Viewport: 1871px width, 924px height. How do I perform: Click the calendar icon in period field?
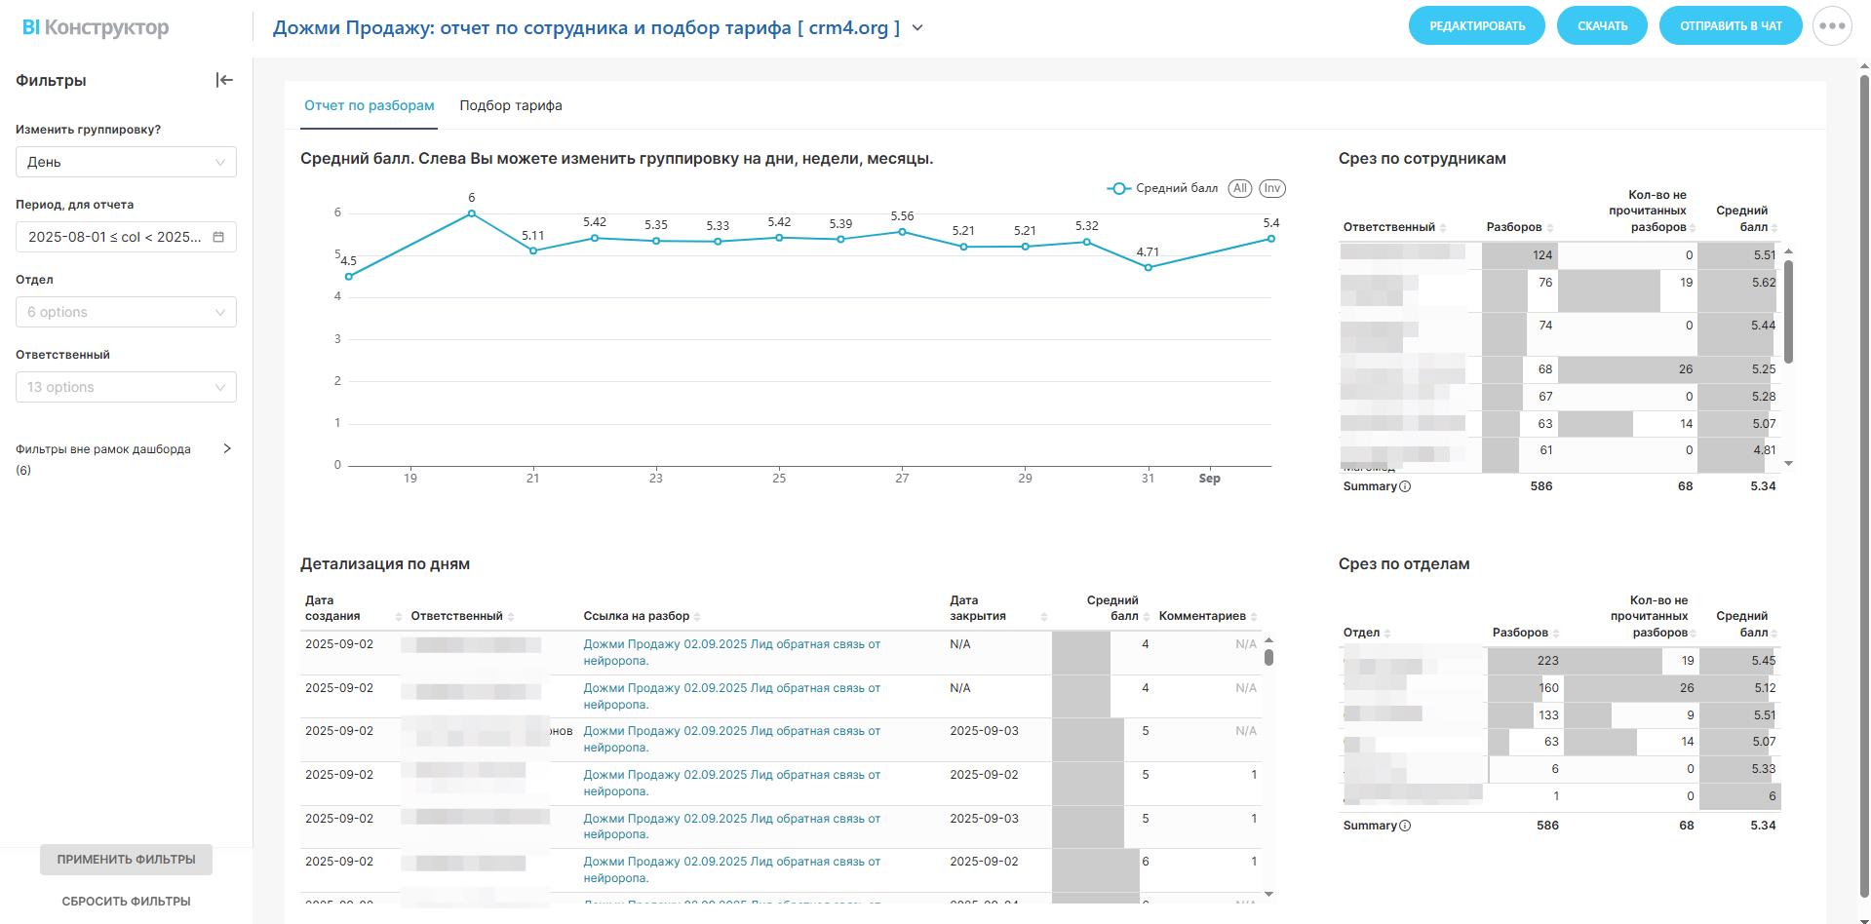tap(218, 237)
